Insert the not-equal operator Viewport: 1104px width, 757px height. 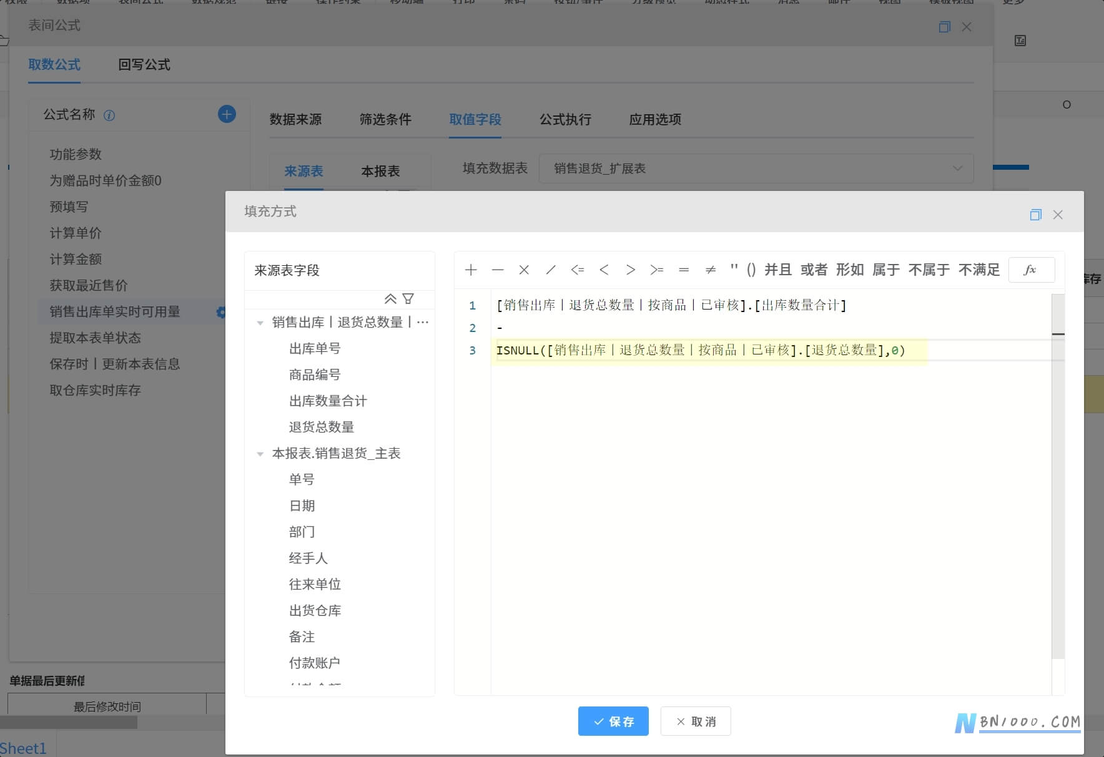pyautogui.click(x=710, y=270)
